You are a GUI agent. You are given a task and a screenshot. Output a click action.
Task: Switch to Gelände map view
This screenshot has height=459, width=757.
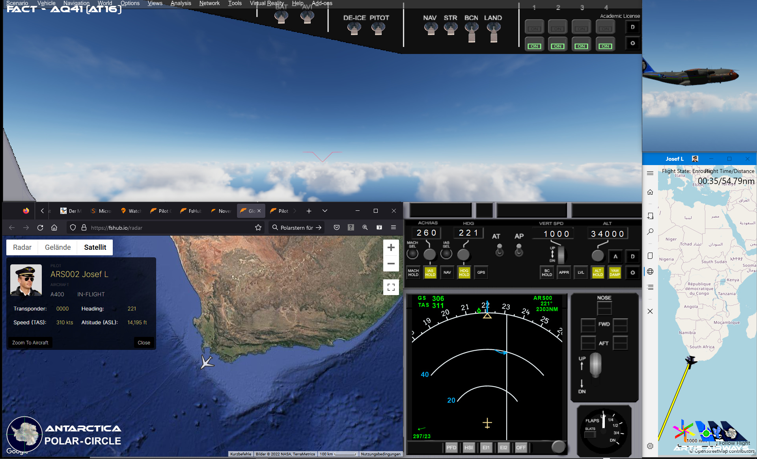click(x=58, y=247)
